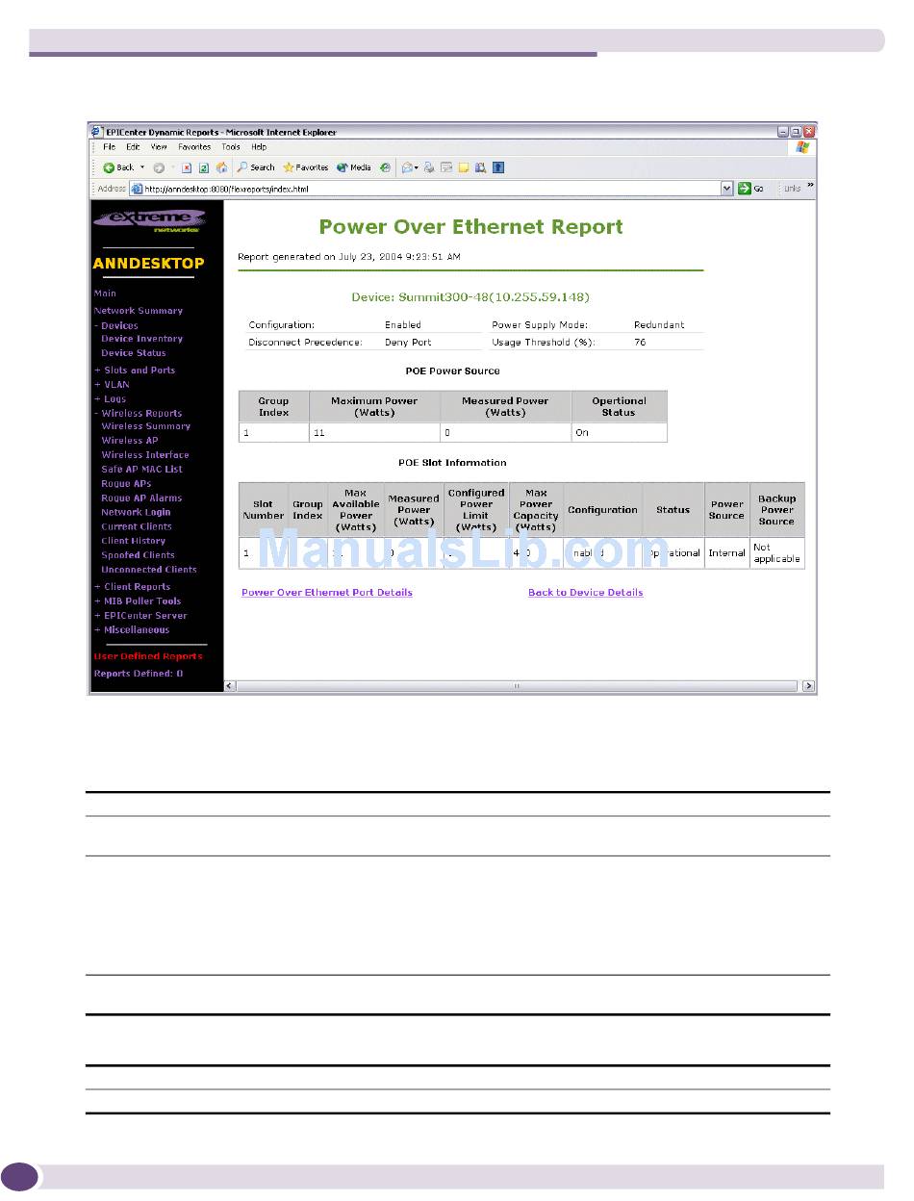The image size is (914, 1201).
Task: Click the Go button
Action: tap(751, 189)
